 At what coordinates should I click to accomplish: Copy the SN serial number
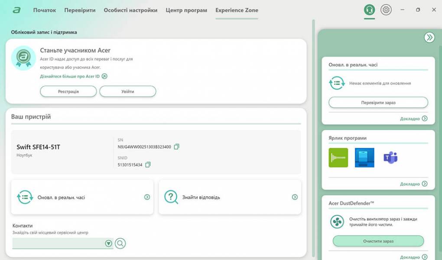(x=176, y=147)
